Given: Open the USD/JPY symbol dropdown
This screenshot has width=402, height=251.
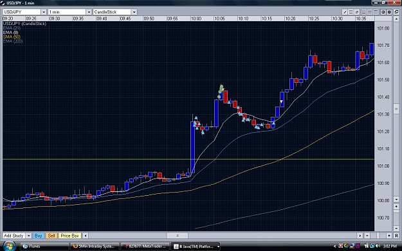Looking at the screenshot, I should 44,12.
